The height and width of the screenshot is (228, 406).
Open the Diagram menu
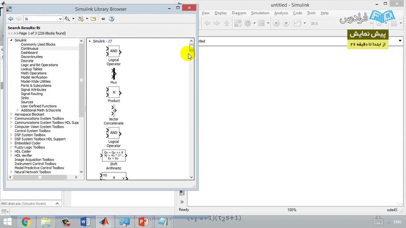pos(239,13)
